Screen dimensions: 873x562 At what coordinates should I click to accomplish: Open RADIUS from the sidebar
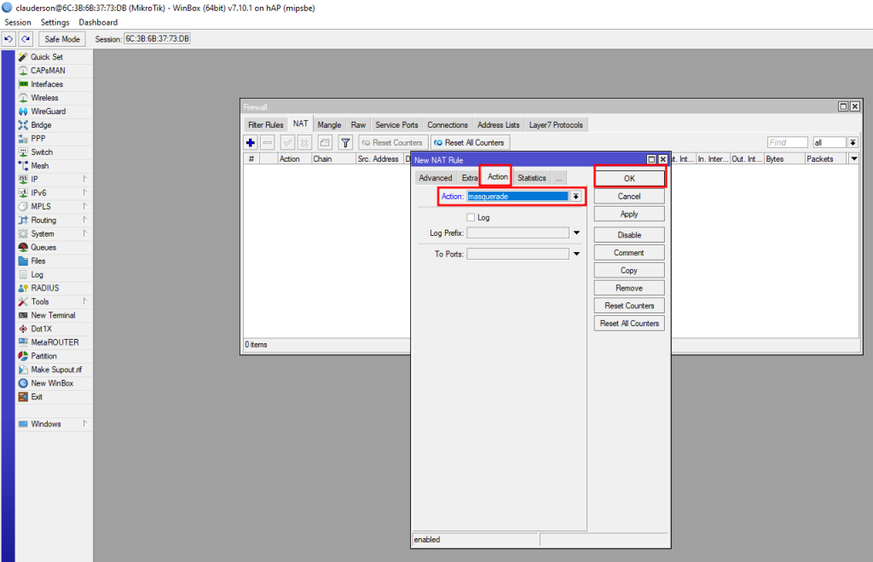click(44, 288)
